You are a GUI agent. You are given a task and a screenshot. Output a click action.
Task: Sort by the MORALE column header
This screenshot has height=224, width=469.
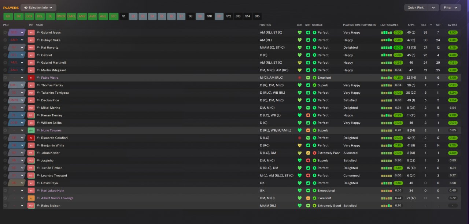coord(317,25)
